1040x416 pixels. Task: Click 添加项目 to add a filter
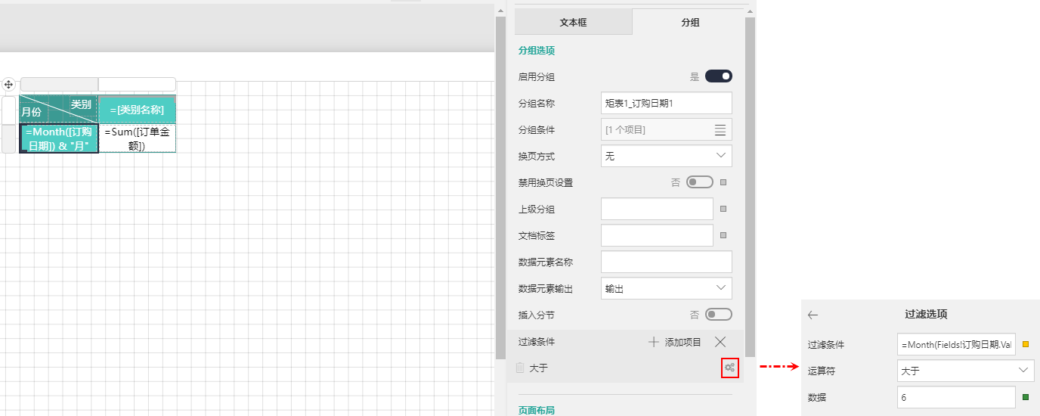coord(675,342)
